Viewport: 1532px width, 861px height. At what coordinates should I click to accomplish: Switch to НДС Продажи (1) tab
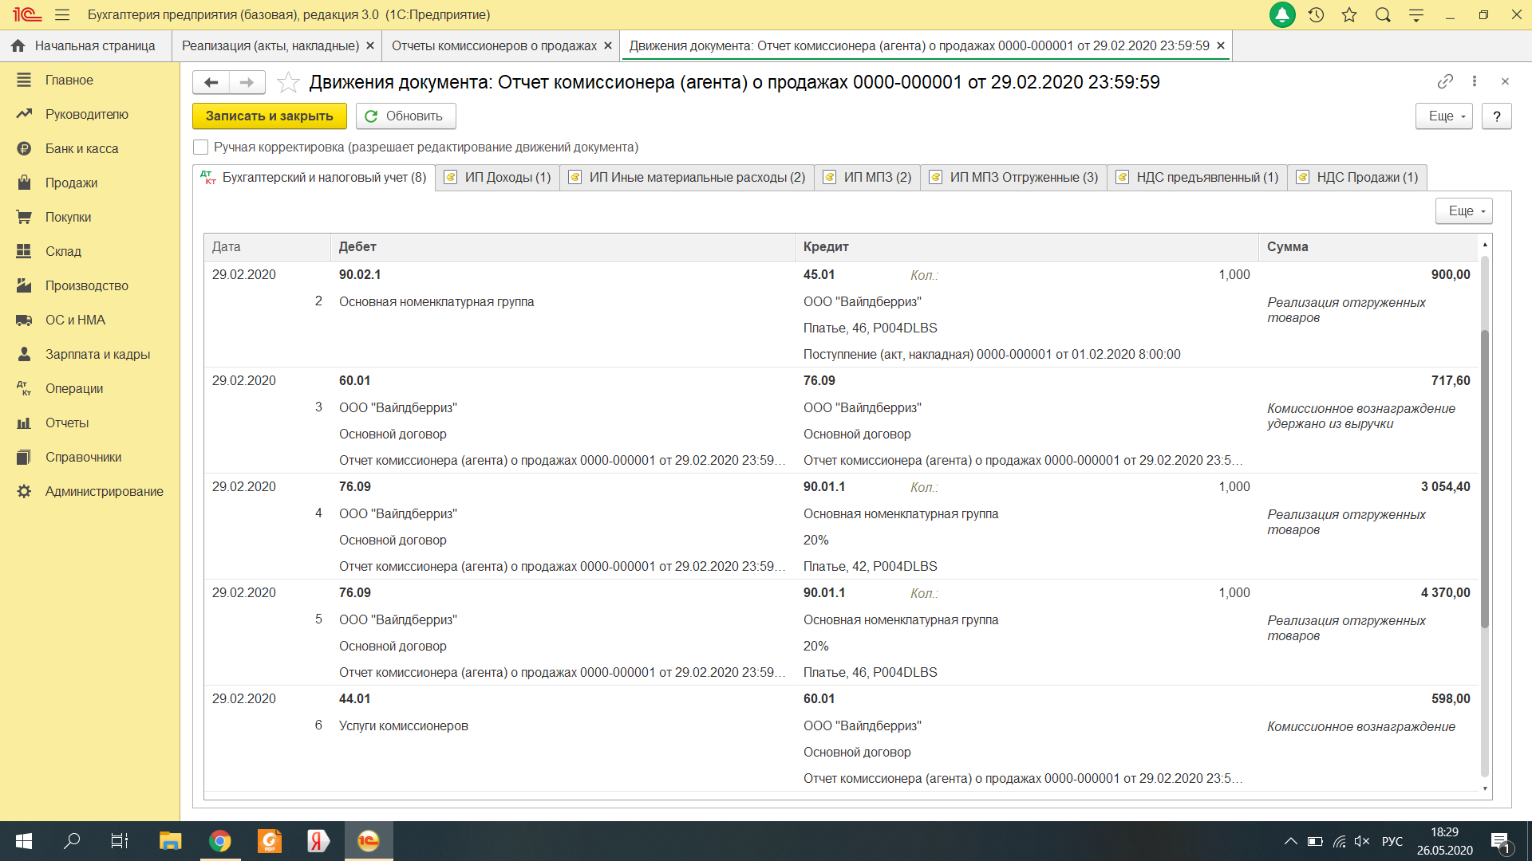[x=1357, y=177]
